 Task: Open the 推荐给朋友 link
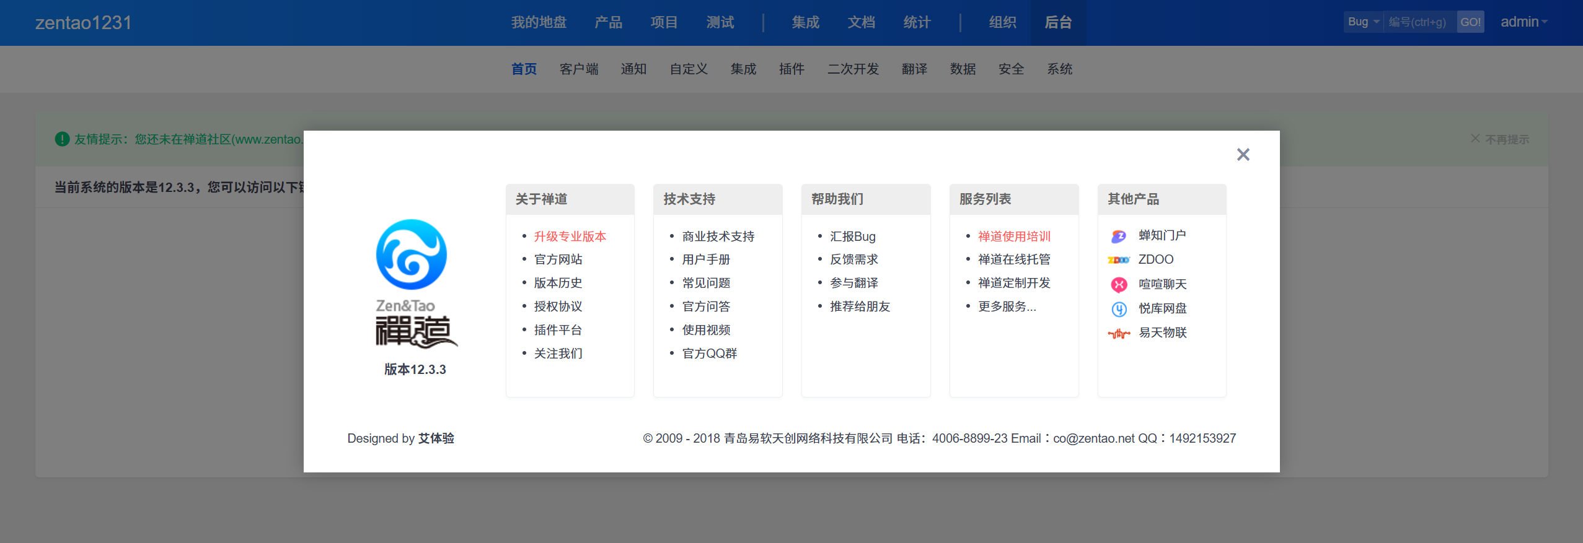click(x=860, y=306)
